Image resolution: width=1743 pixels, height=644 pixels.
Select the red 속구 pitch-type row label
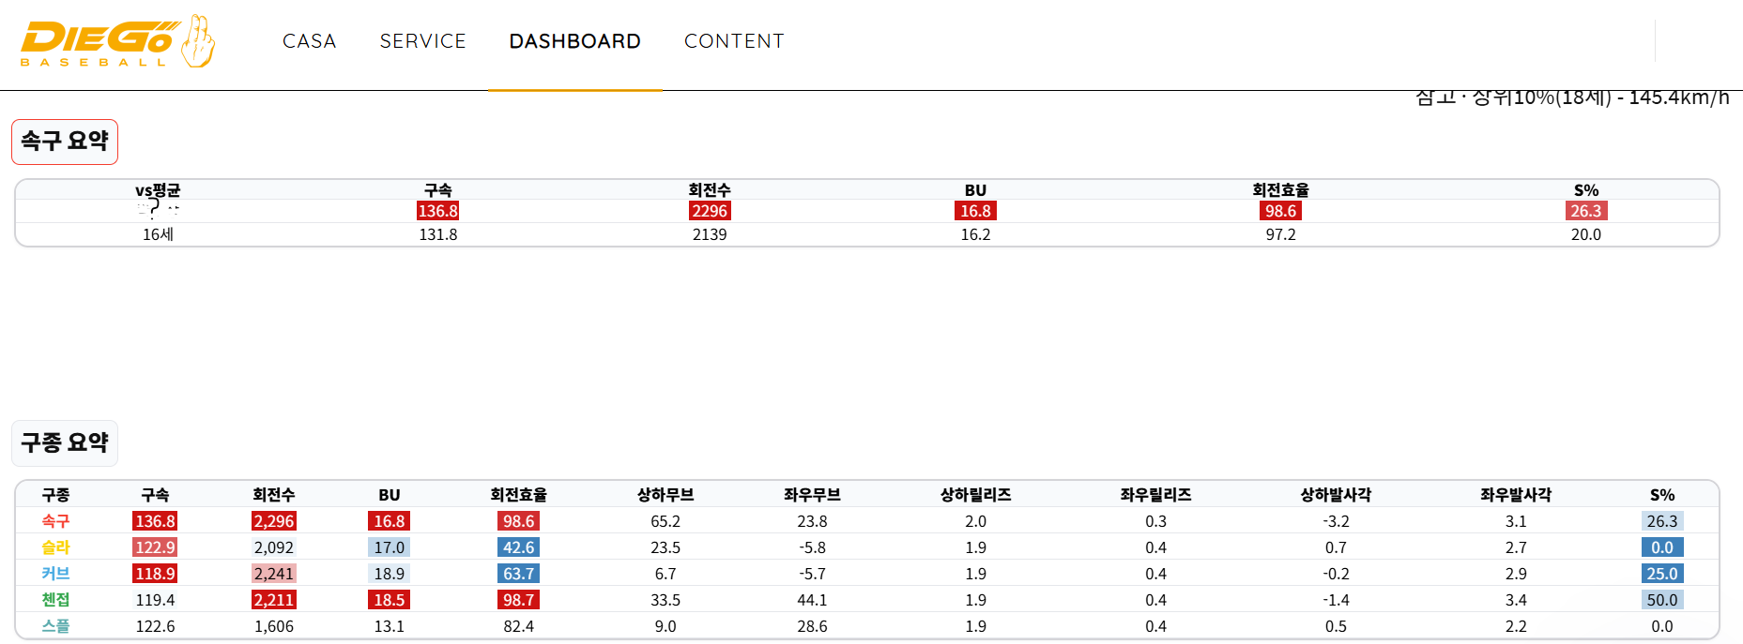click(55, 521)
